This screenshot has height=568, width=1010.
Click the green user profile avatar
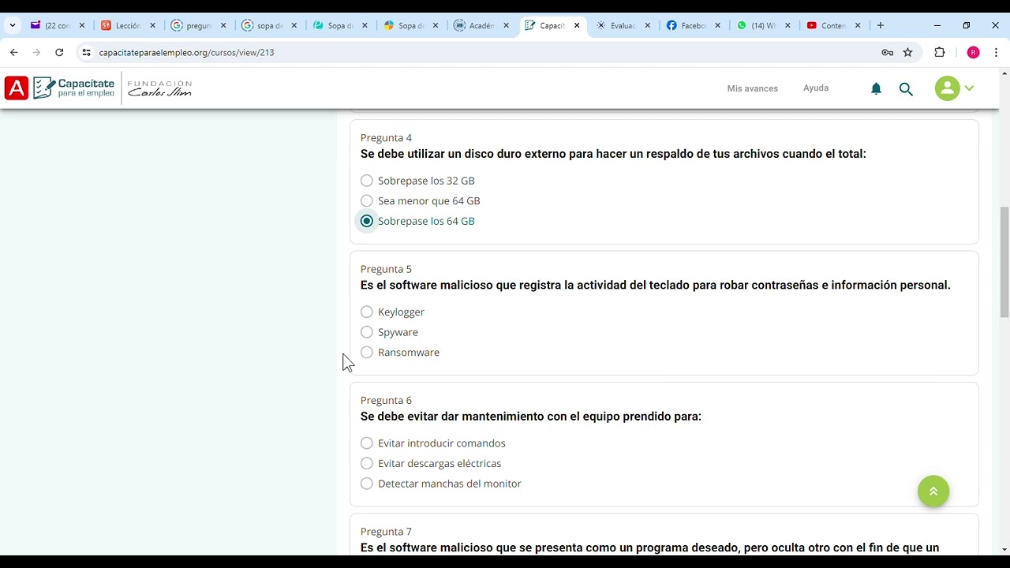947,88
